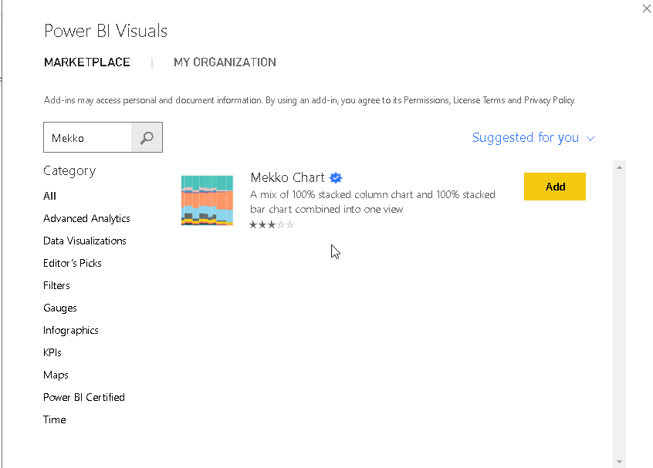
Task: Filter results by Gauges category
Action: [x=60, y=308]
